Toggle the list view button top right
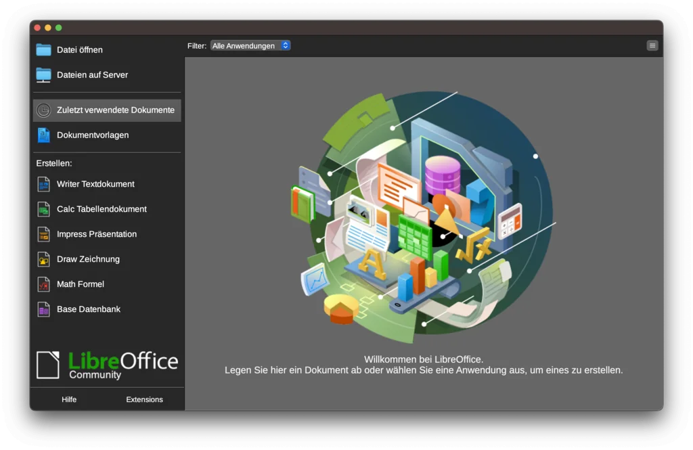693x450 pixels. [x=652, y=45]
